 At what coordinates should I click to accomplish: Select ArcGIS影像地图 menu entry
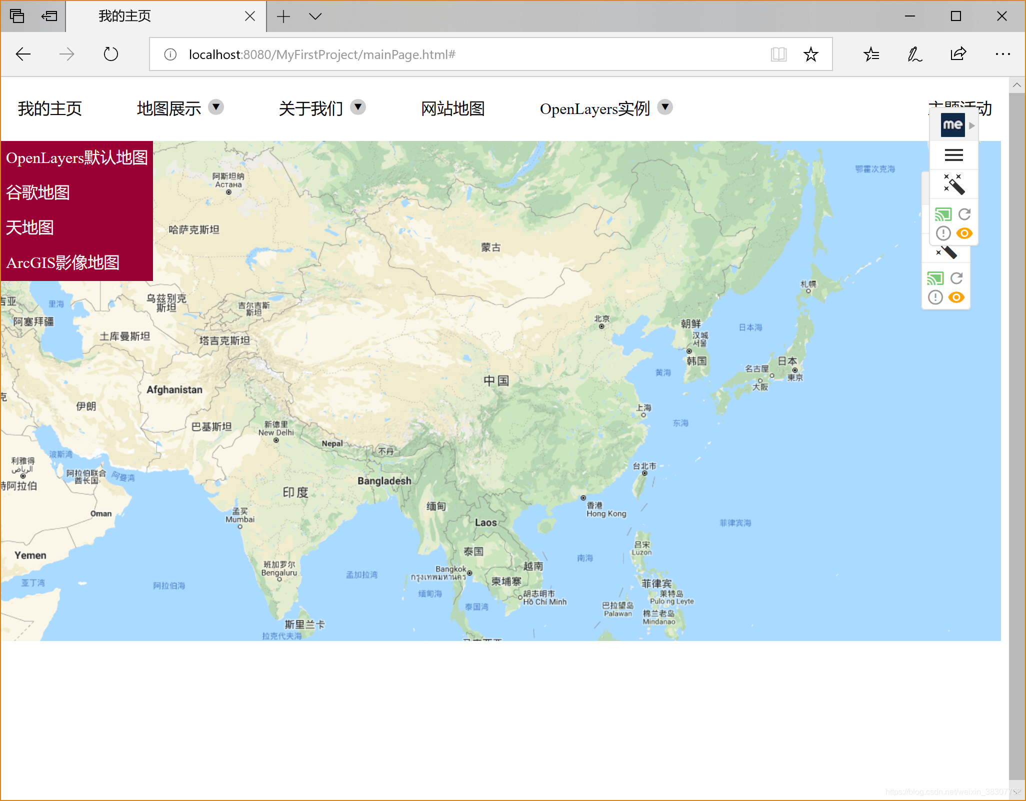(x=63, y=262)
